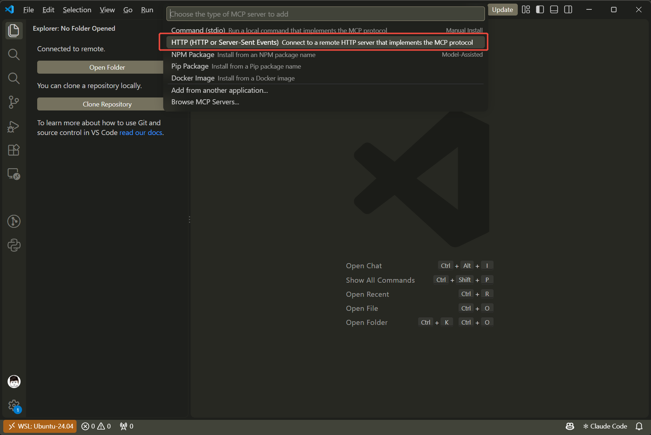
Task: Open the Remote Explorer view
Action: coord(14,174)
